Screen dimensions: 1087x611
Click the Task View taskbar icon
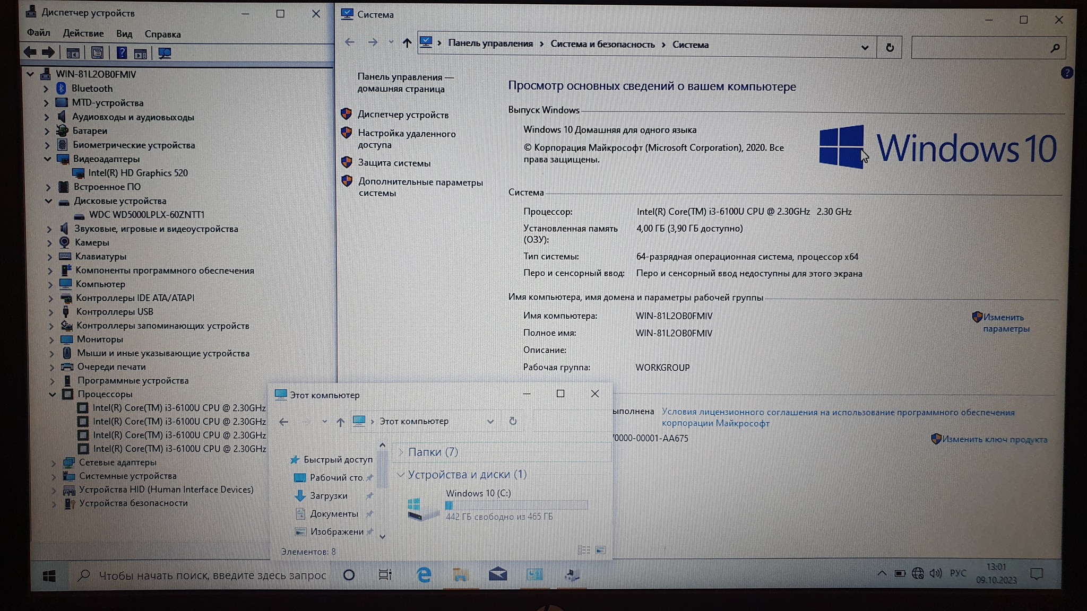point(385,575)
